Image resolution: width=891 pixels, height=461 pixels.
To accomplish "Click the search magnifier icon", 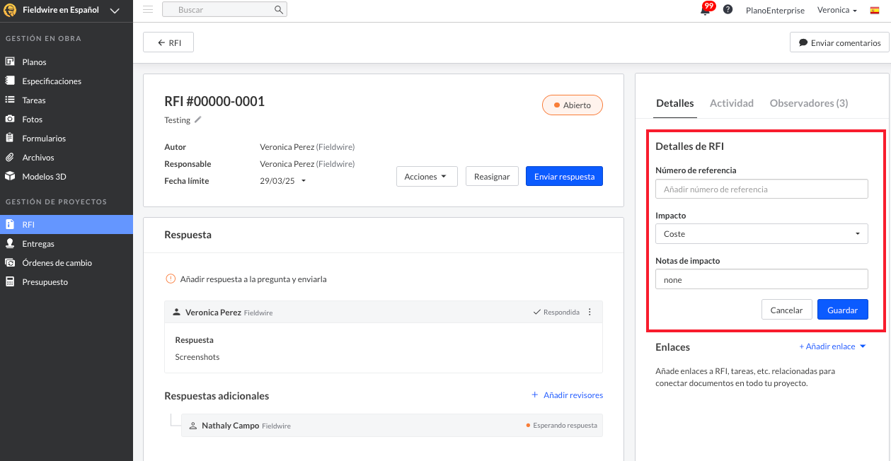I will coord(279,10).
